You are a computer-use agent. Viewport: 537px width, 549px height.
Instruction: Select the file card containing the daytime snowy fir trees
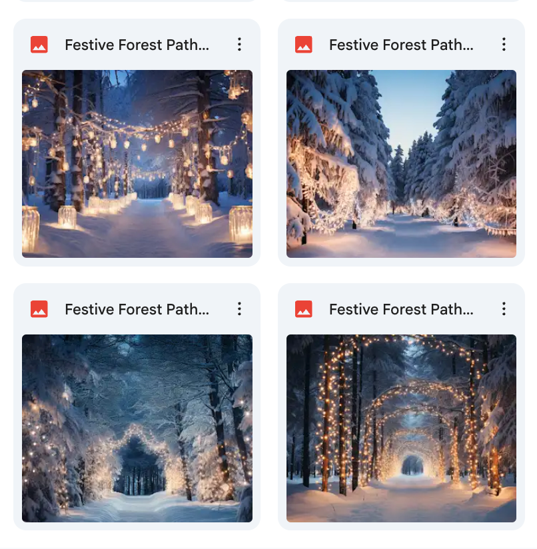click(401, 143)
